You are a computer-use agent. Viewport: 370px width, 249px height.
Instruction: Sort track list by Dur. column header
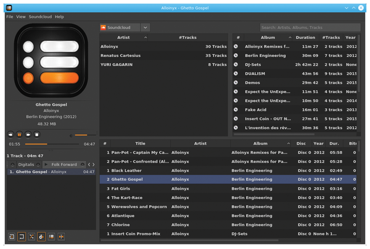(334, 143)
